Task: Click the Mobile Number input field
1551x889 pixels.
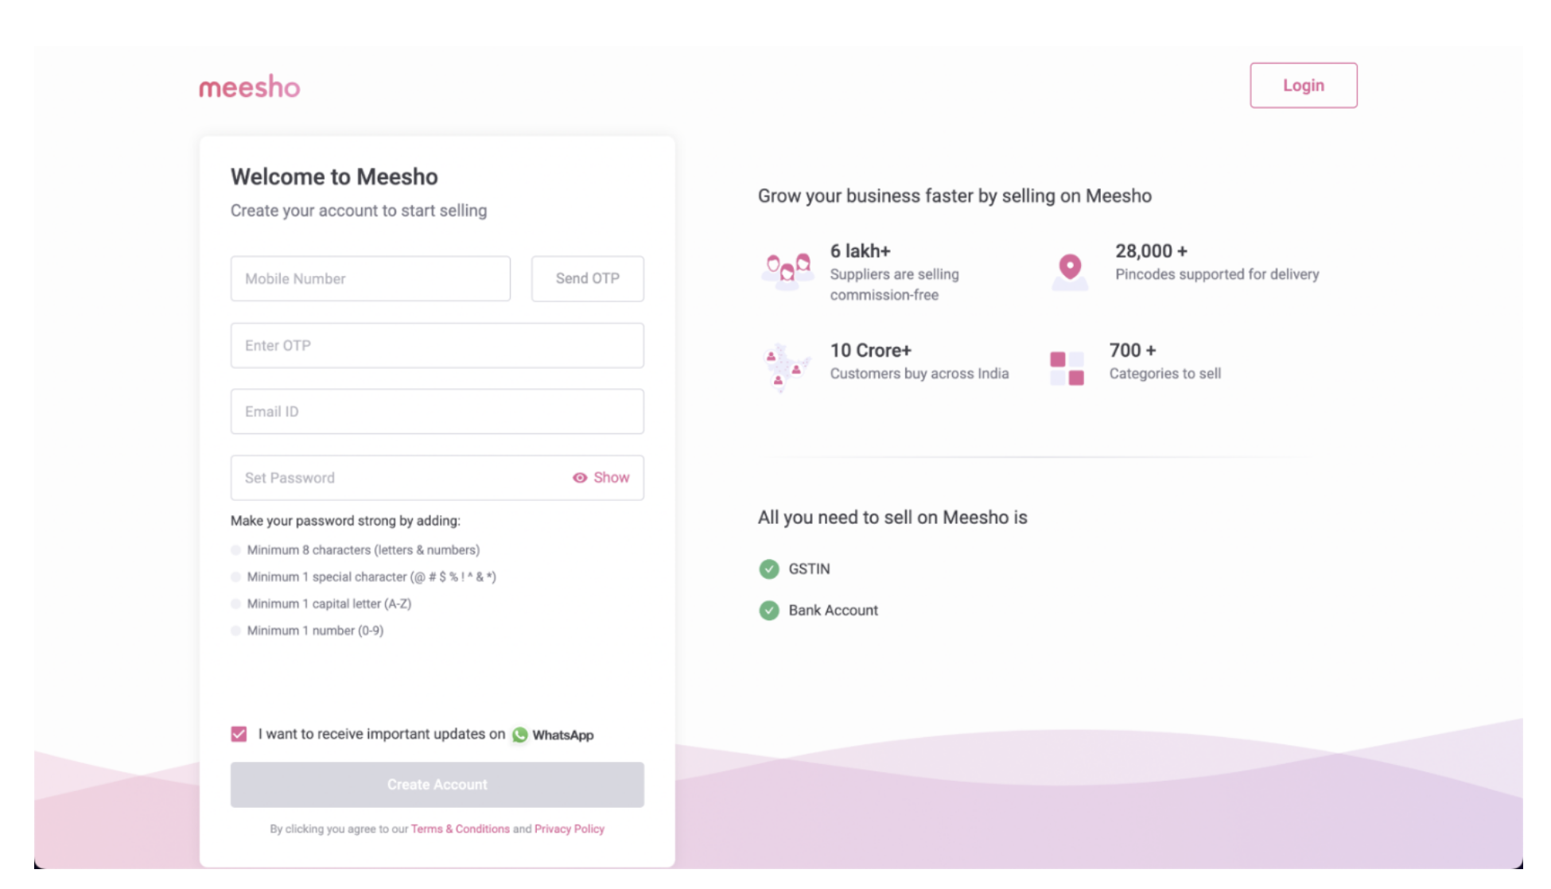Action: tap(370, 278)
